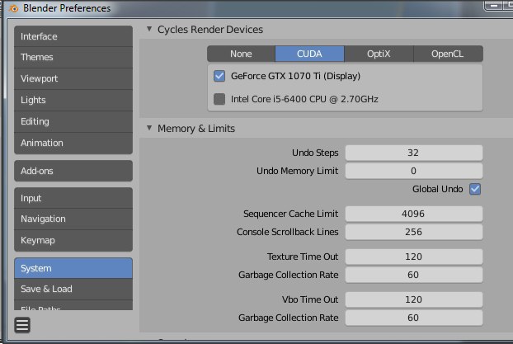The height and width of the screenshot is (344, 513).
Task: Open the Lights preferences section
Action: [x=73, y=100]
